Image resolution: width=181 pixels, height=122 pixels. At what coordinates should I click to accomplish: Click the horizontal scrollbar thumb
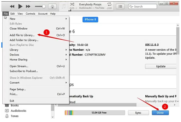tap(97, 105)
